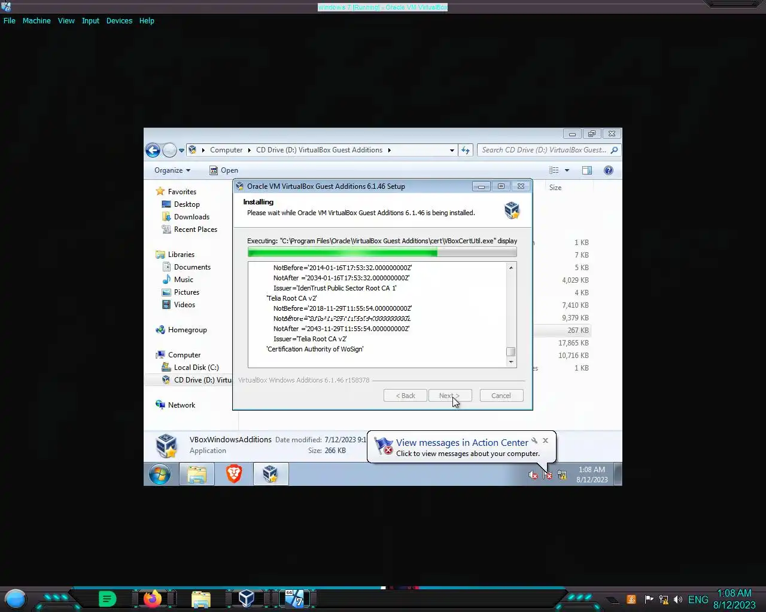
Task: Select Local Disk (C:)
Action: coord(196,368)
